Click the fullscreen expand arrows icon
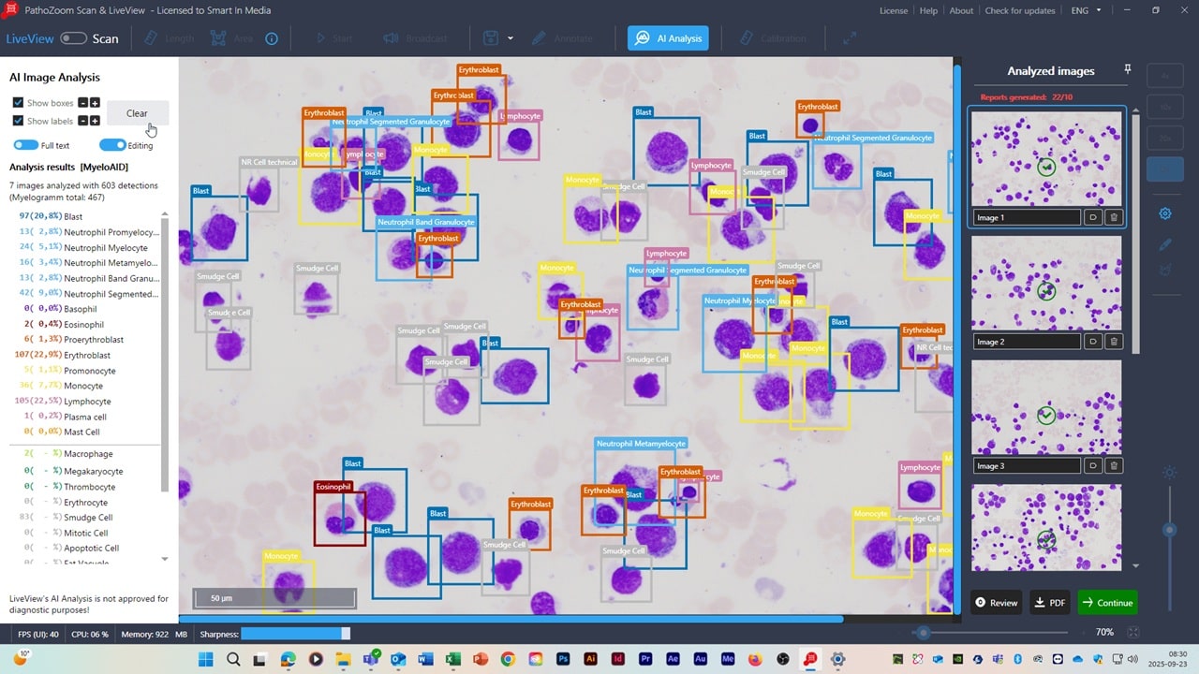 click(850, 38)
